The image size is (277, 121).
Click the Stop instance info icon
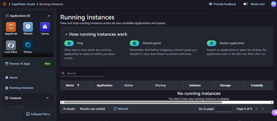pyautogui.click(x=69, y=43)
